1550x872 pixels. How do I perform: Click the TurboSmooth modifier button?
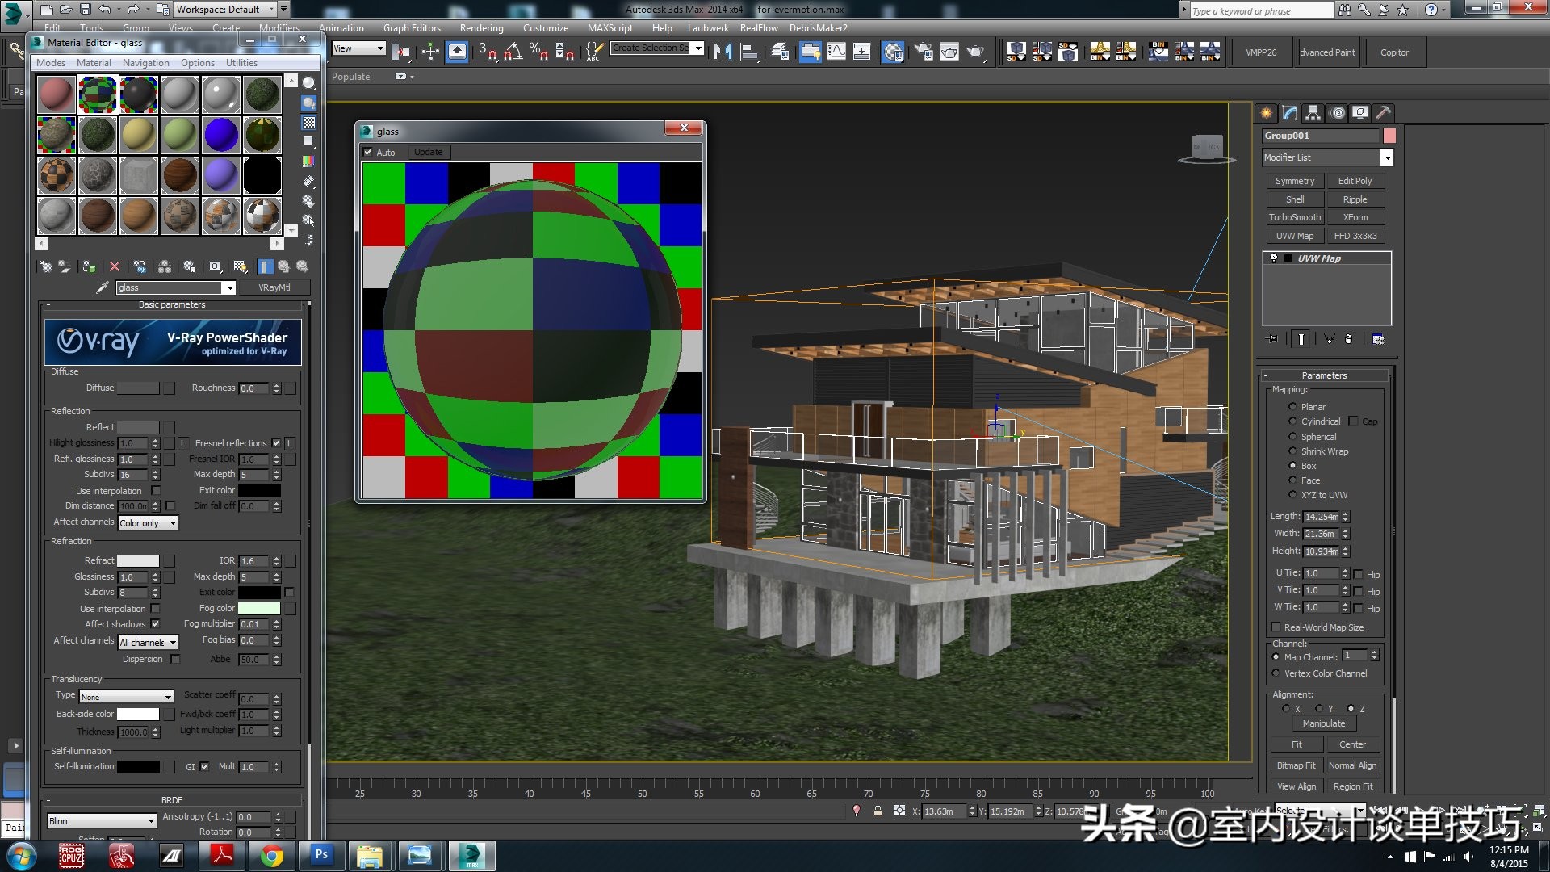point(1294,217)
